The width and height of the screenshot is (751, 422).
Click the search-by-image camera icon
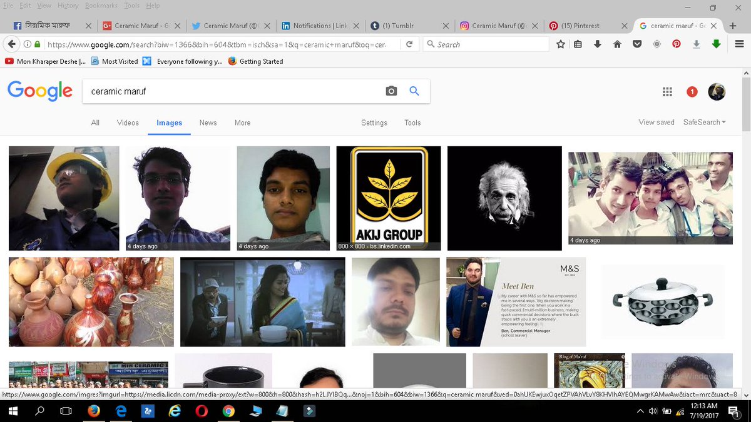[x=391, y=91]
